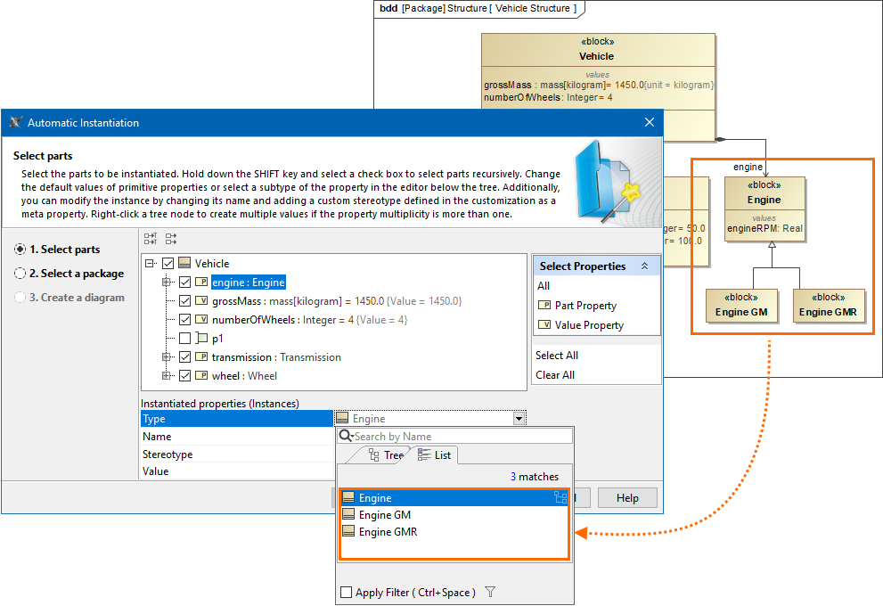
Task: Click the expand all tree icon
Action: tap(151, 239)
